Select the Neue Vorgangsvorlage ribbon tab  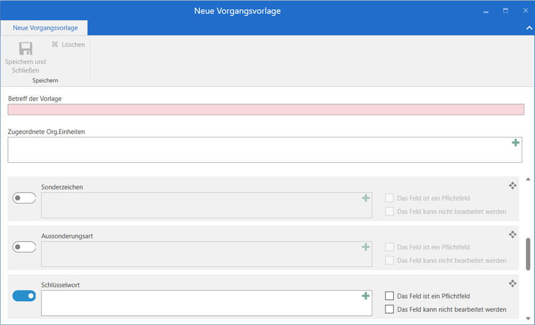coord(45,28)
